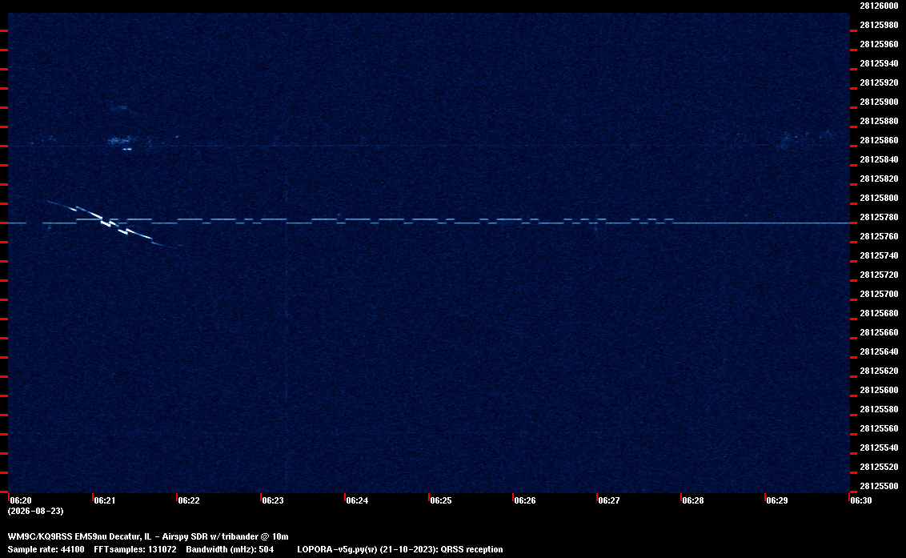This screenshot has height=558, width=906.
Task: Click the 28125520 scale label
Action: (x=879, y=467)
